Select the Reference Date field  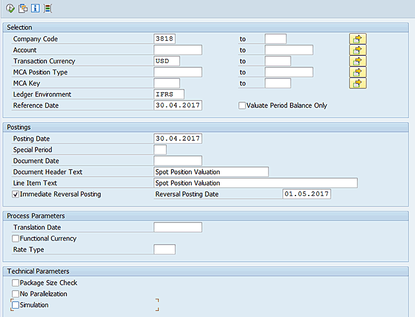click(178, 105)
